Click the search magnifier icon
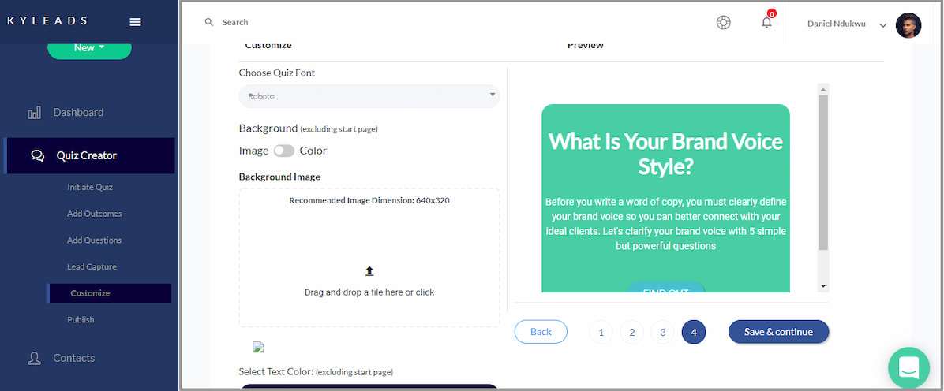The width and height of the screenshot is (944, 391). pyautogui.click(x=209, y=22)
